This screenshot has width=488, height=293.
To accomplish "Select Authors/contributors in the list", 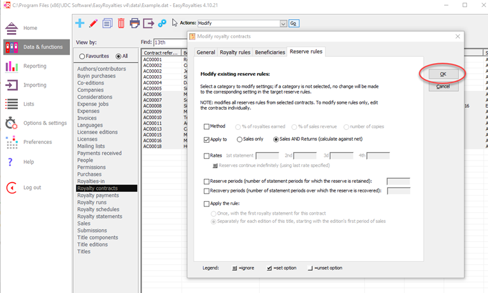I will tap(101, 69).
